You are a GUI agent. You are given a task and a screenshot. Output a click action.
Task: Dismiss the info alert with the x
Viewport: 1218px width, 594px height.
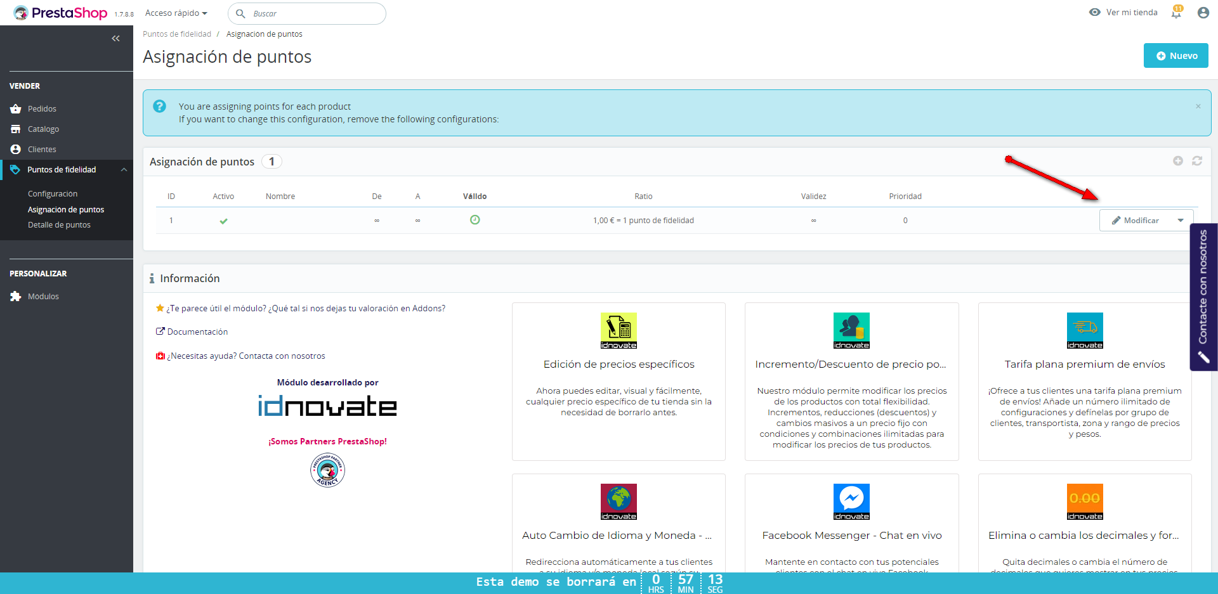click(x=1198, y=107)
